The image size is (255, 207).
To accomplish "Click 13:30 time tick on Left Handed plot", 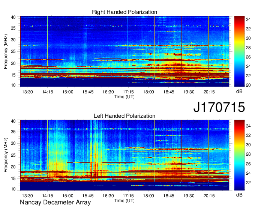I will (27, 196).
